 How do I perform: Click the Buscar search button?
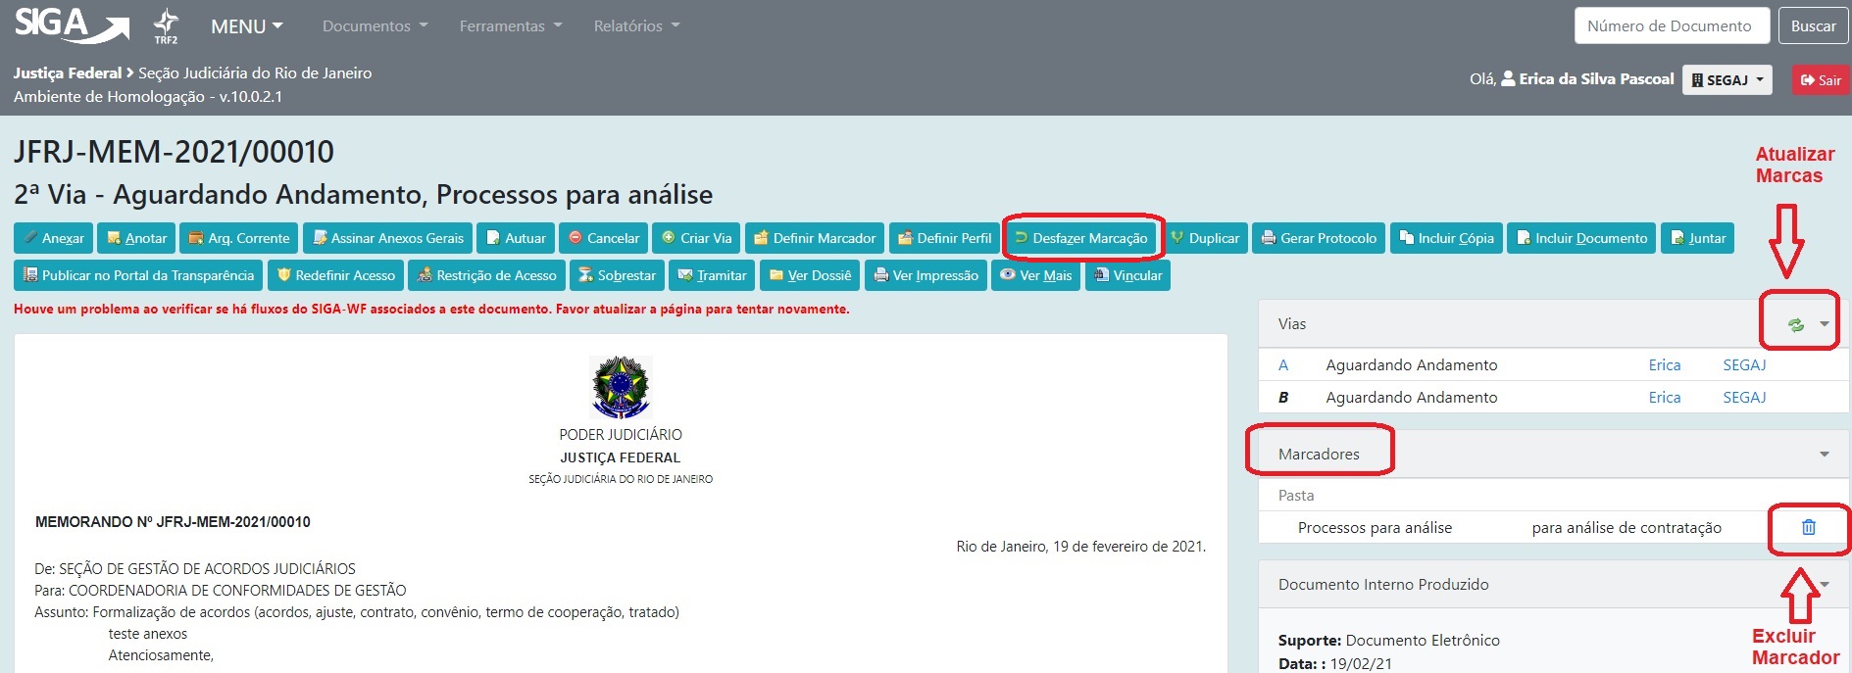[x=1813, y=26]
